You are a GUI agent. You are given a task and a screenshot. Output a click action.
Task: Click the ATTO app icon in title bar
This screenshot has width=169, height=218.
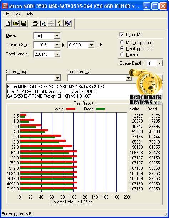pyautogui.click(x=5, y=6)
